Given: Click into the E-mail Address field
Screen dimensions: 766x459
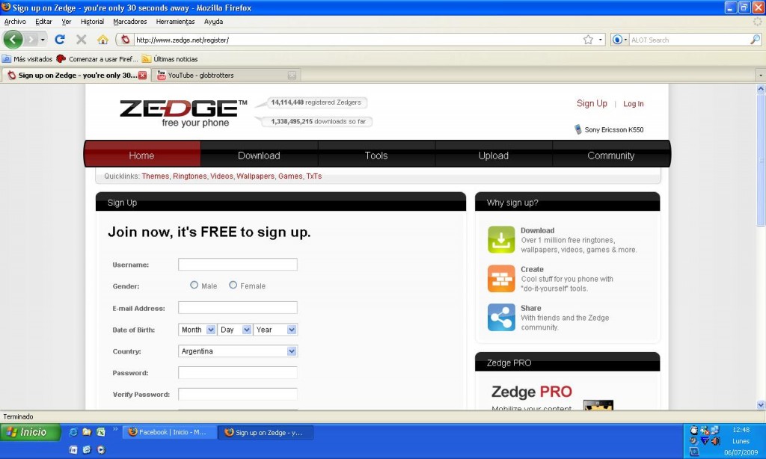Looking at the screenshot, I should (x=237, y=308).
